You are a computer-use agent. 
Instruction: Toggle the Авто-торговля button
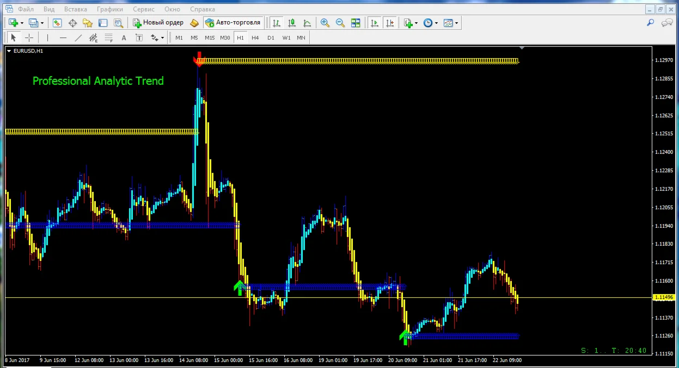pos(234,23)
